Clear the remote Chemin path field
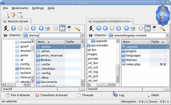The width and height of the screenshot is (171, 105). point(91,35)
